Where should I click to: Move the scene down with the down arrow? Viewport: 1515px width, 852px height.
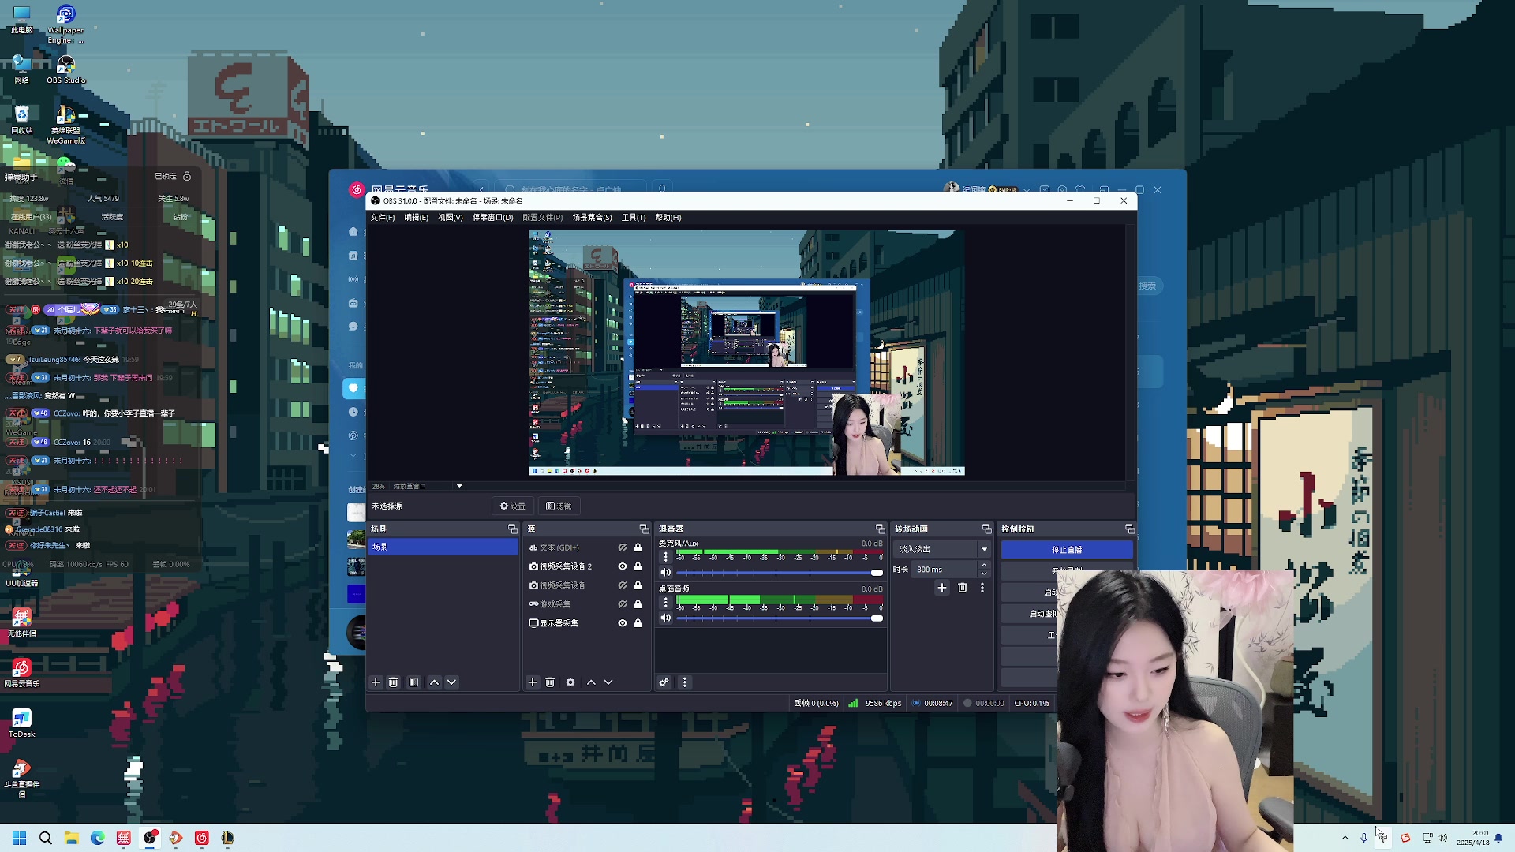pyautogui.click(x=451, y=682)
